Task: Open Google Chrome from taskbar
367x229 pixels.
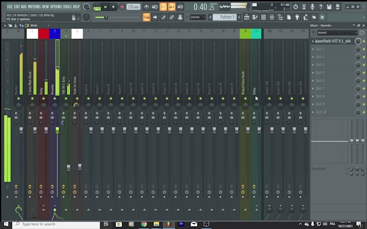Action: point(144,224)
